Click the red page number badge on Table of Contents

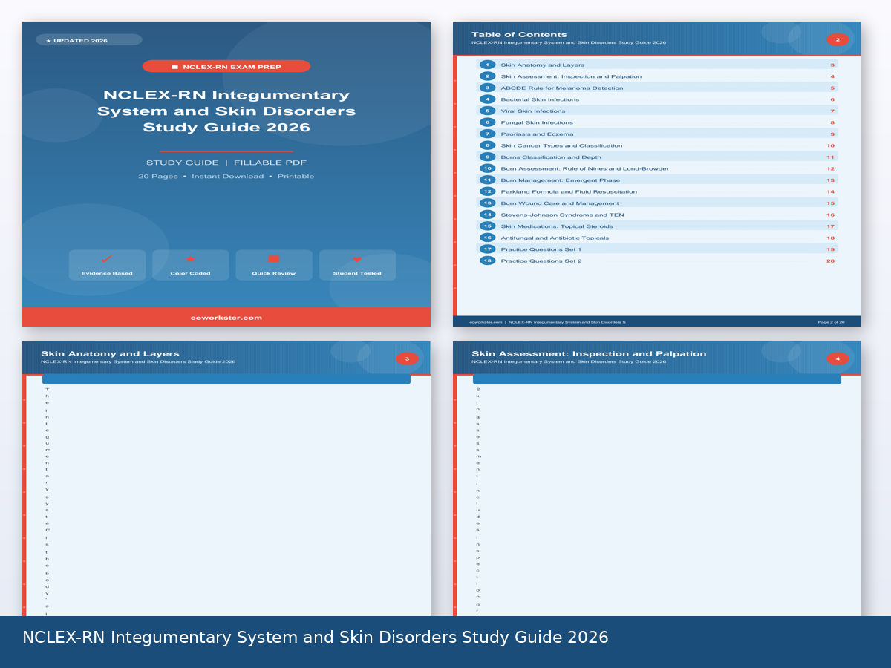point(838,39)
